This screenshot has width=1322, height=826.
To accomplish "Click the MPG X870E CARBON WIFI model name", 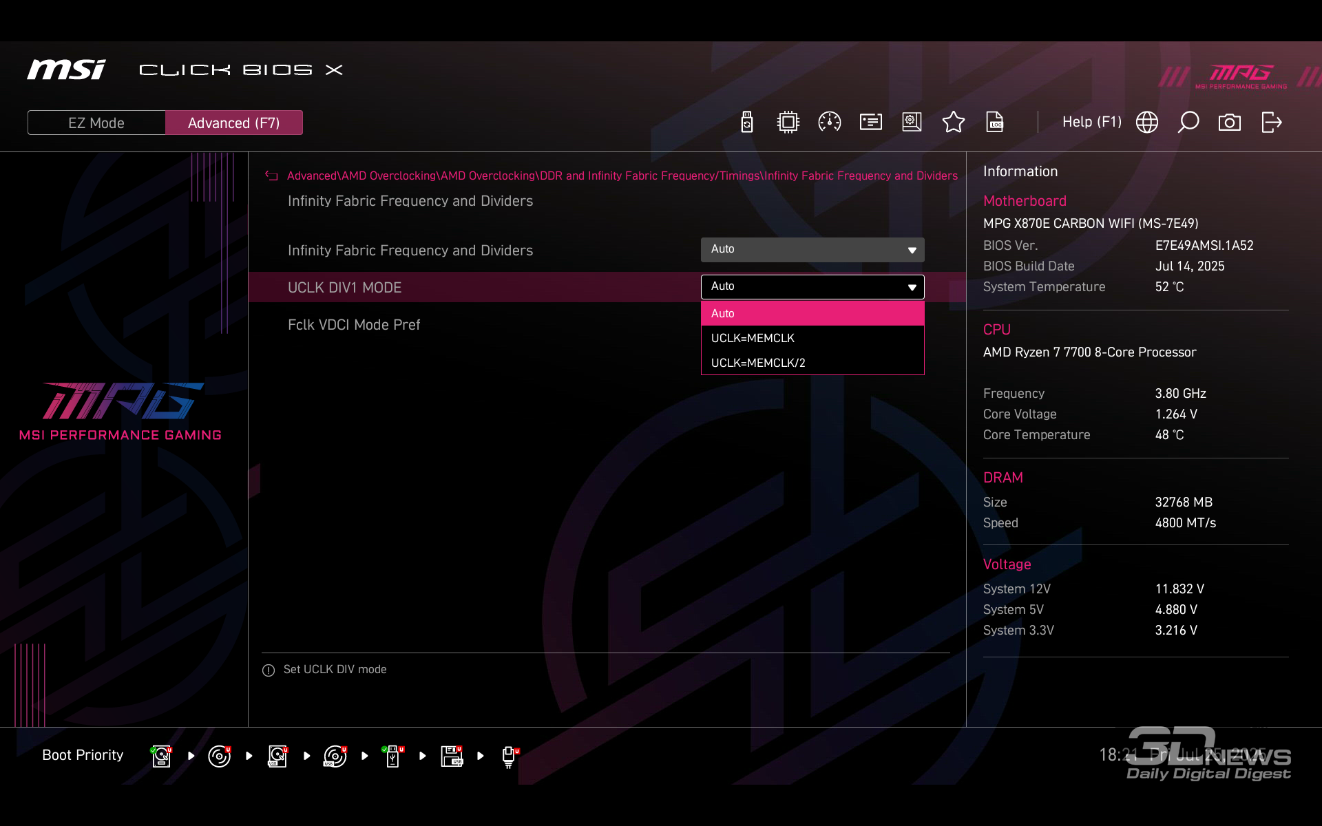I will [x=1091, y=224].
